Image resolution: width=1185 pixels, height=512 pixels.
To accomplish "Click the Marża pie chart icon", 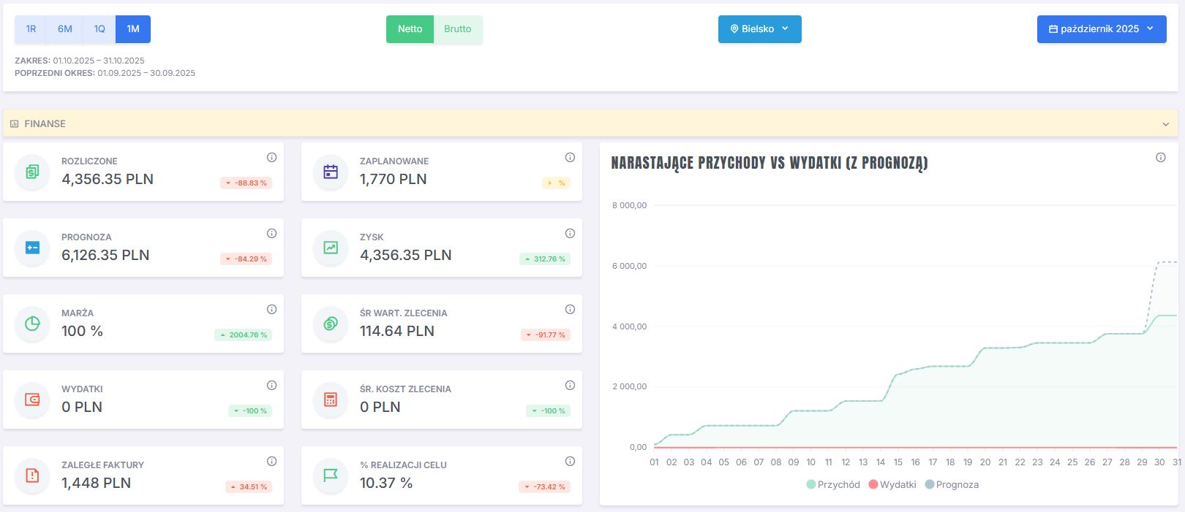I will click(32, 324).
